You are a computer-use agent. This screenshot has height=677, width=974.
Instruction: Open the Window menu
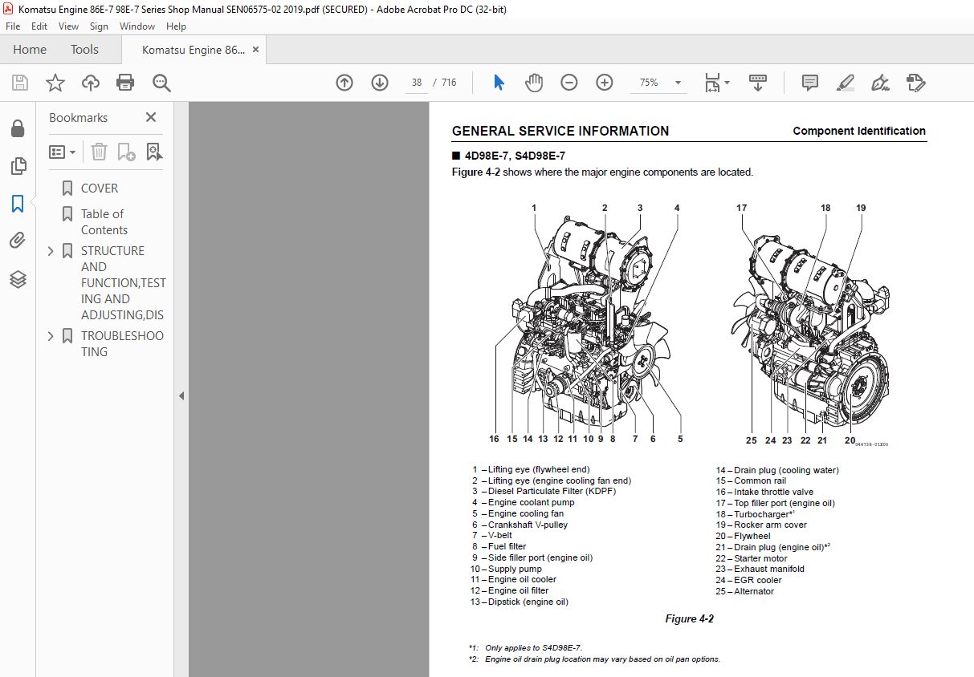[137, 26]
